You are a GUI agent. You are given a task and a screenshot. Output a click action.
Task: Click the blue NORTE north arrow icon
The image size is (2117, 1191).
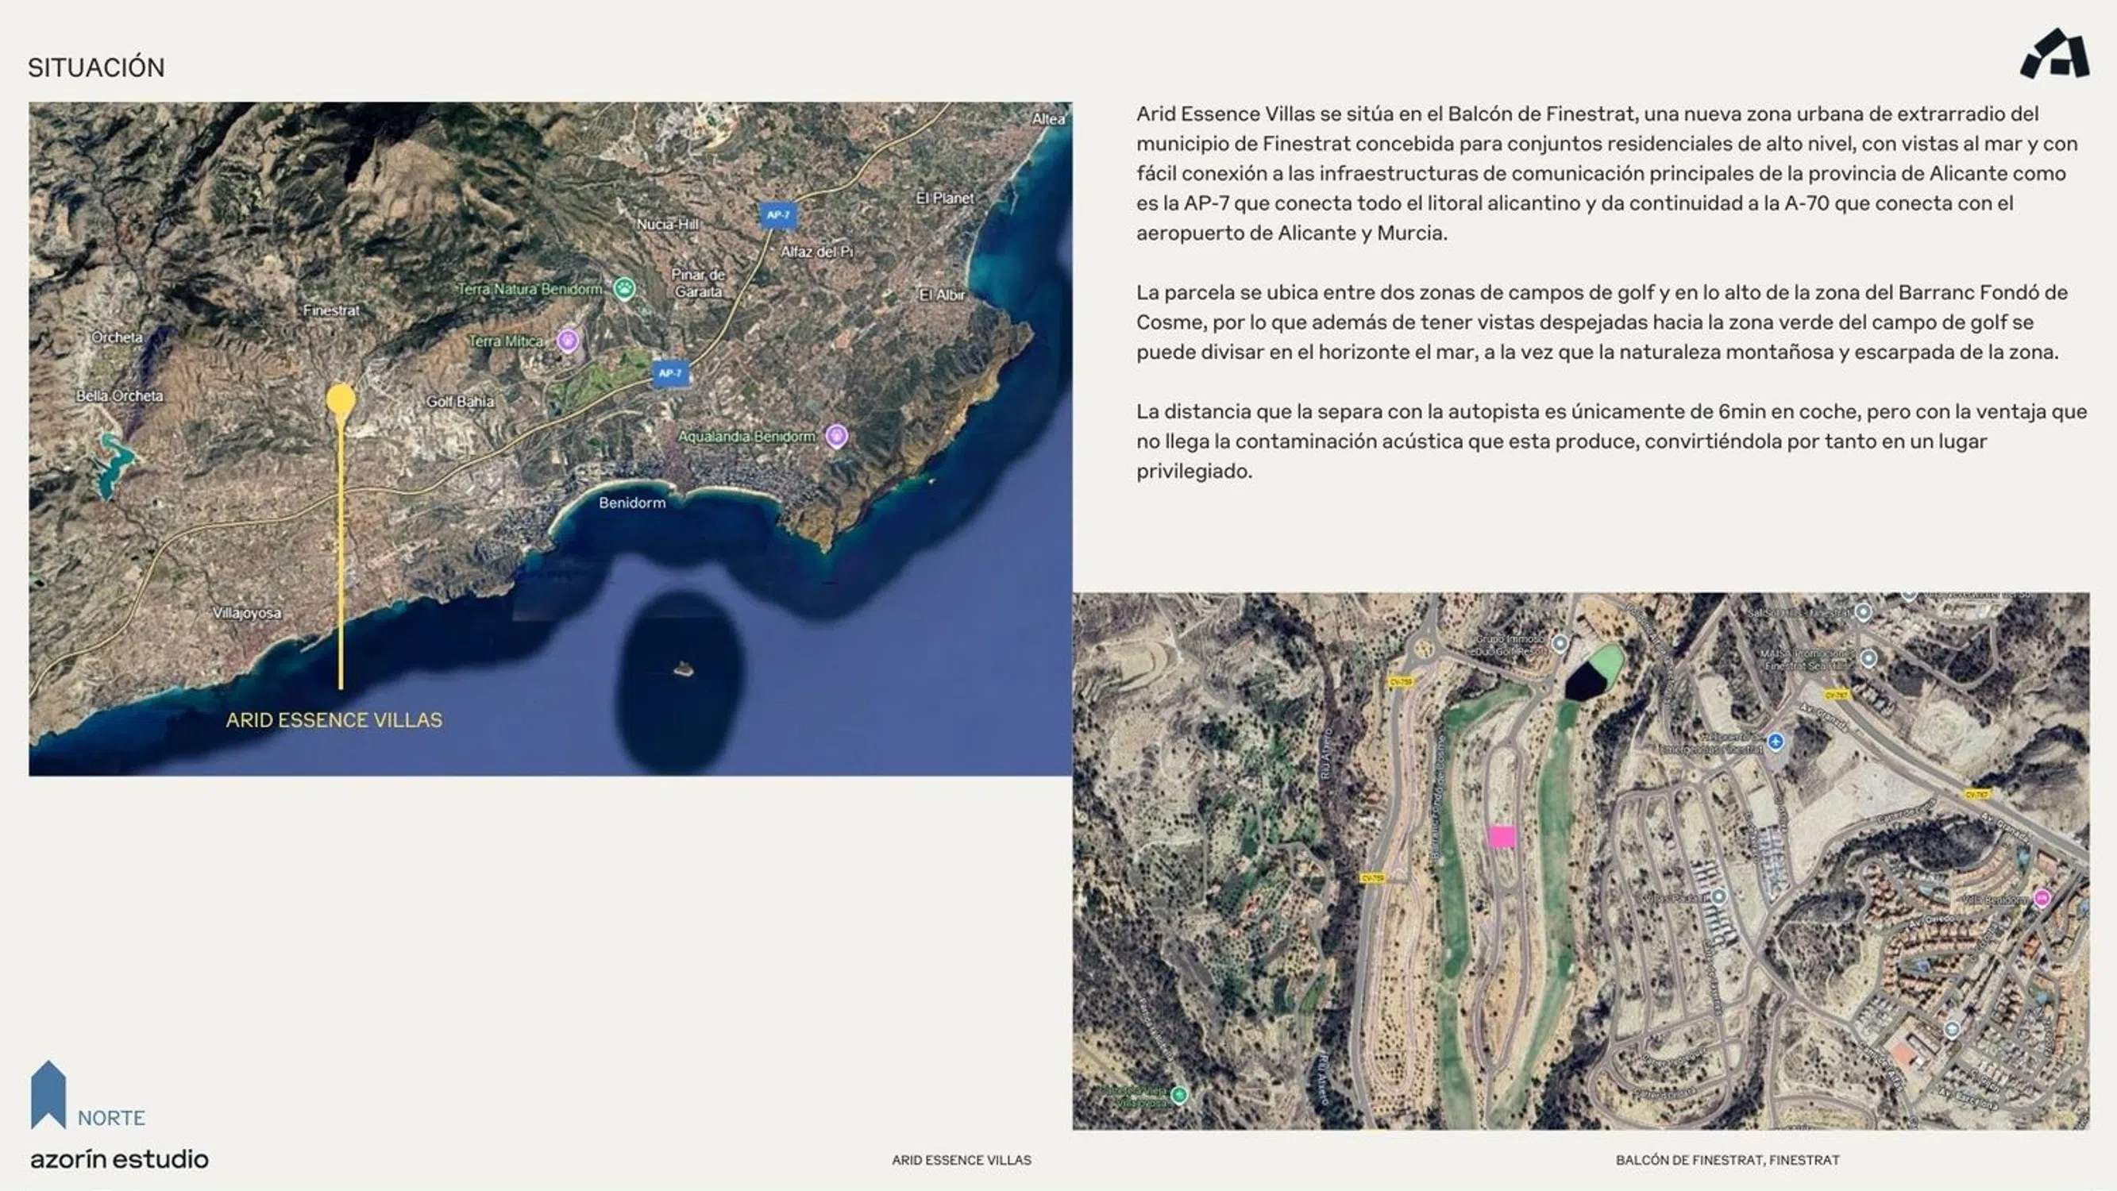coord(48,1094)
